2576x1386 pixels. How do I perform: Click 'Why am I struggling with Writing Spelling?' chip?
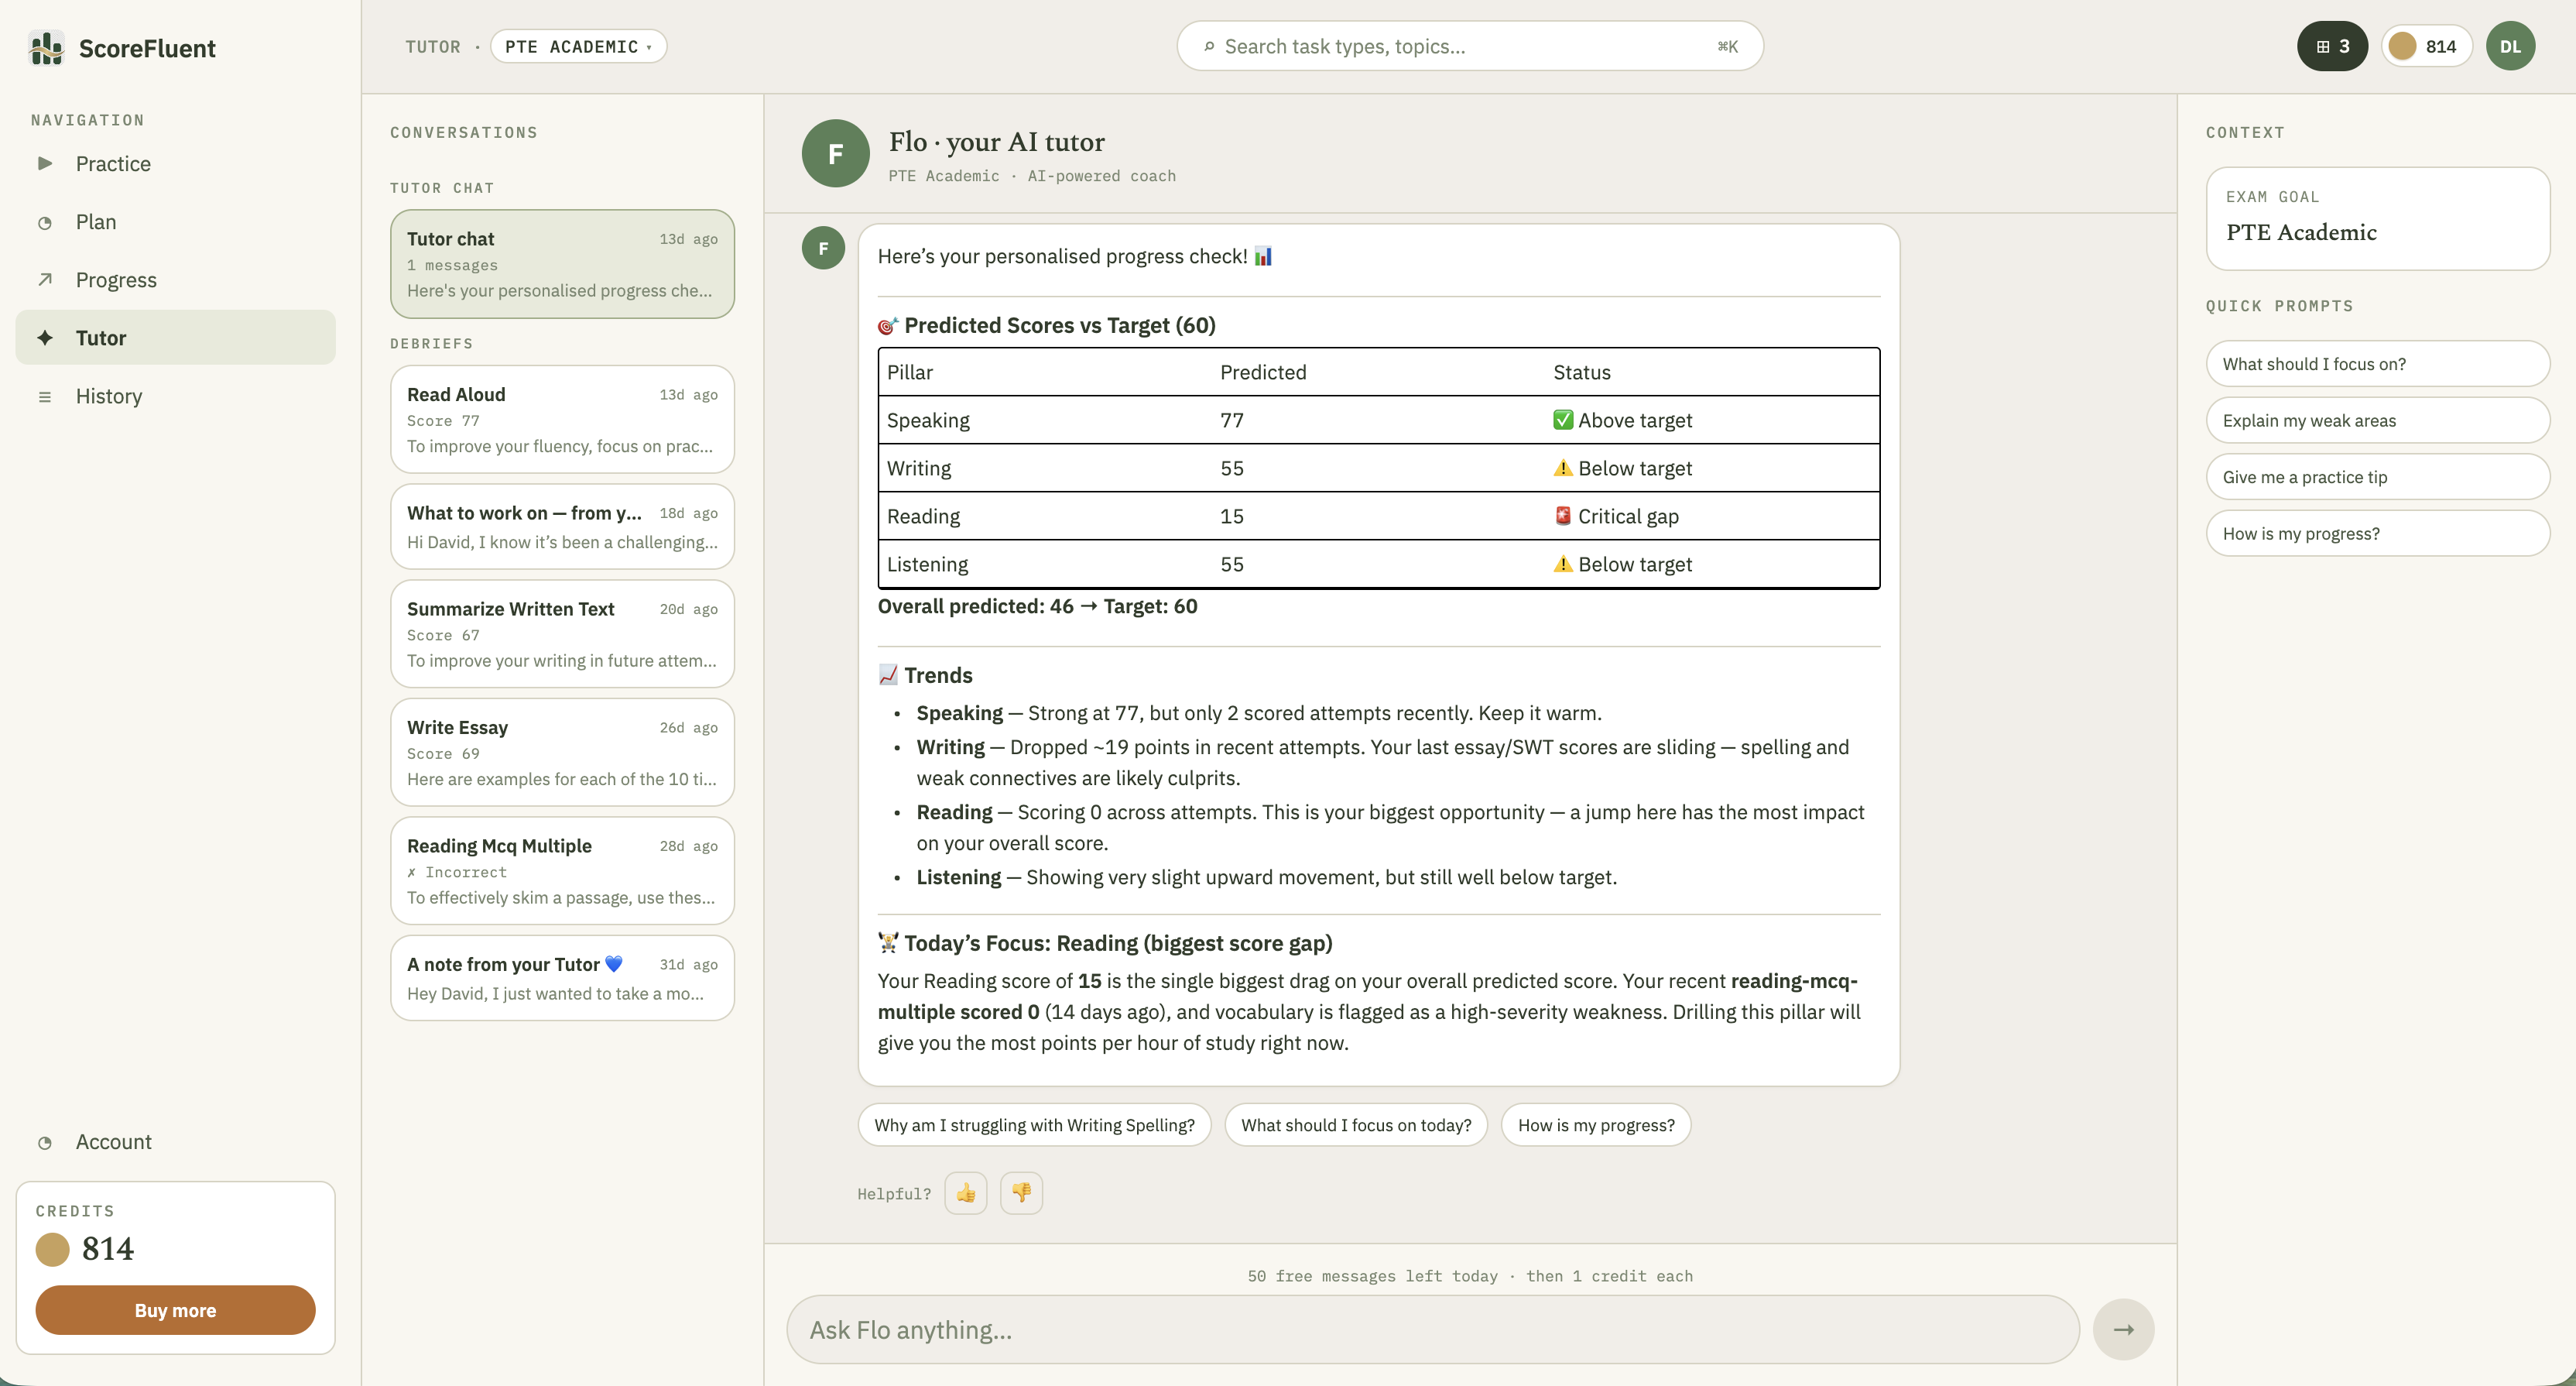[x=1034, y=1125]
